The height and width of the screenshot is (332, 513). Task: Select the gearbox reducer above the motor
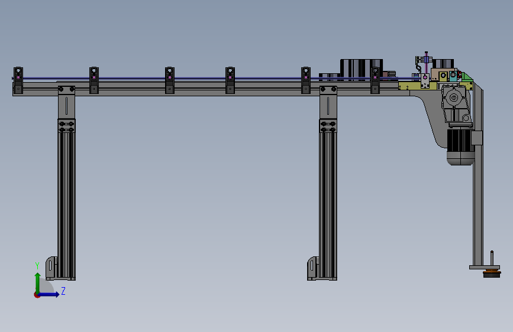click(x=456, y=105)
